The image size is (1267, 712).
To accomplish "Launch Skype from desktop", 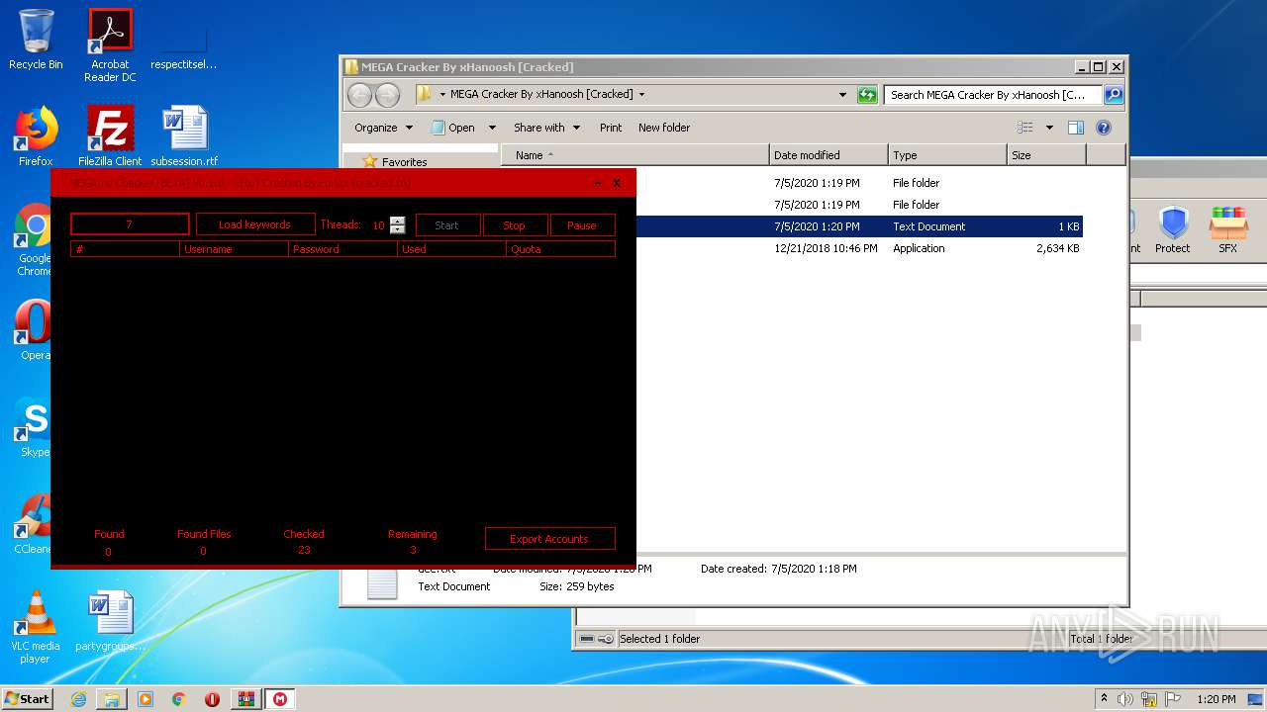I will [x=32, y=427].
